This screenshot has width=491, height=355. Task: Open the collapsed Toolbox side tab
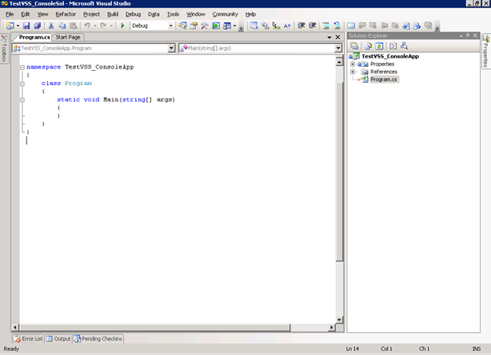tap(4, 48)
